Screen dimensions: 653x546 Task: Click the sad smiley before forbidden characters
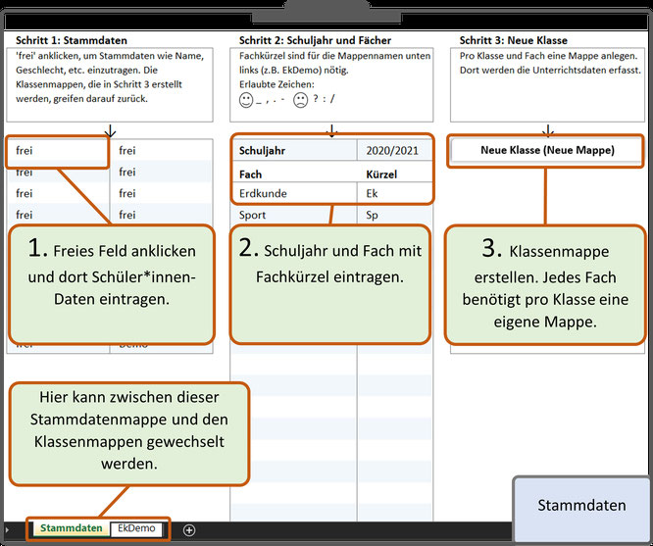tap(300, 100)
